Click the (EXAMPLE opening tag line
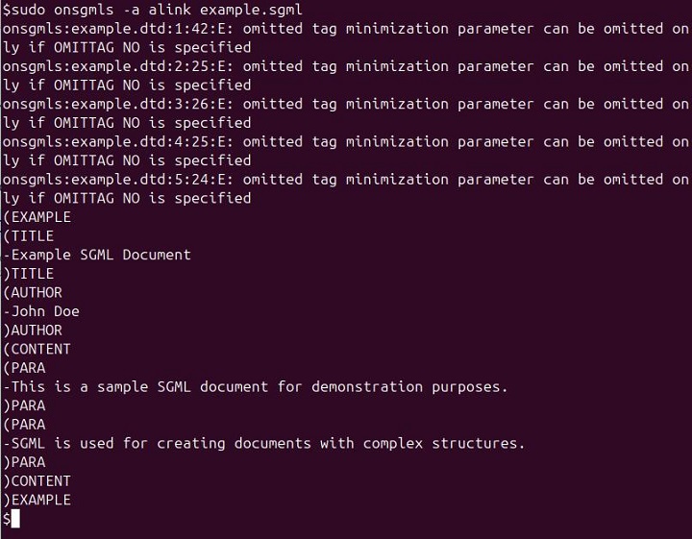692x539 pixels. click(x=37, y=217)
